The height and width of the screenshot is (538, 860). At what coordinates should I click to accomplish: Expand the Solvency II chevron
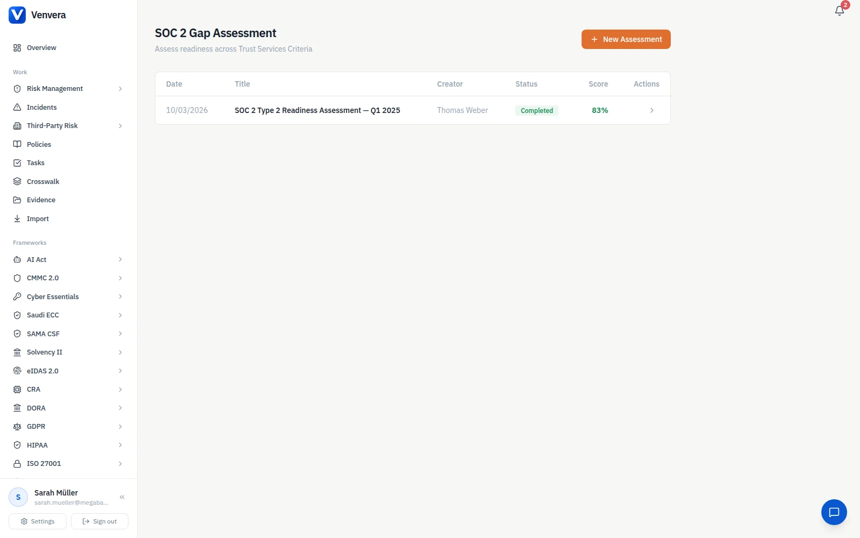click(120, 352)
